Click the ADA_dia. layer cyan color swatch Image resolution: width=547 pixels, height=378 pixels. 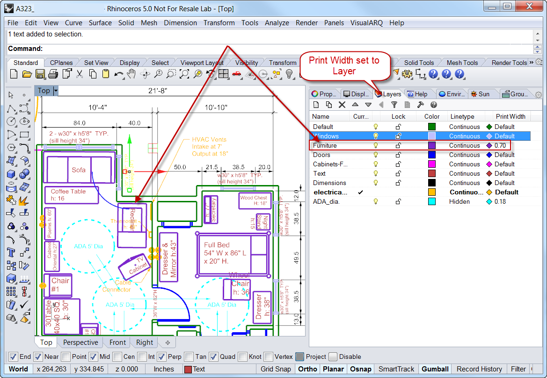click(x=431, y=201)
